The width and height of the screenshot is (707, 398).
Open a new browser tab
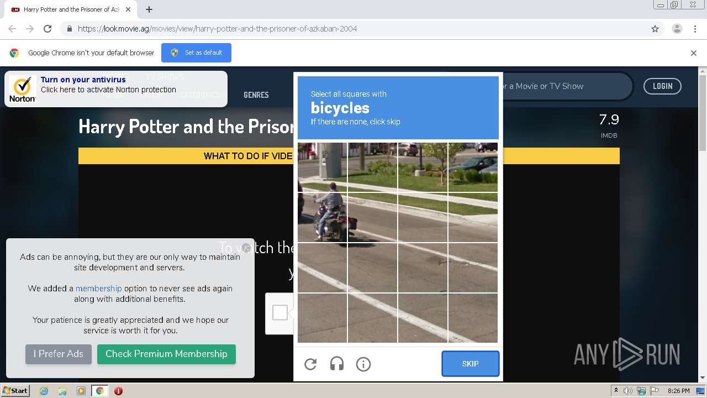pos(149,9)
